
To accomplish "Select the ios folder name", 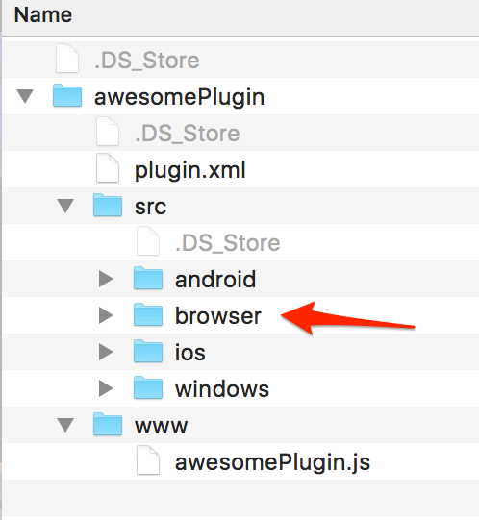I will click(x=190, y=352).
